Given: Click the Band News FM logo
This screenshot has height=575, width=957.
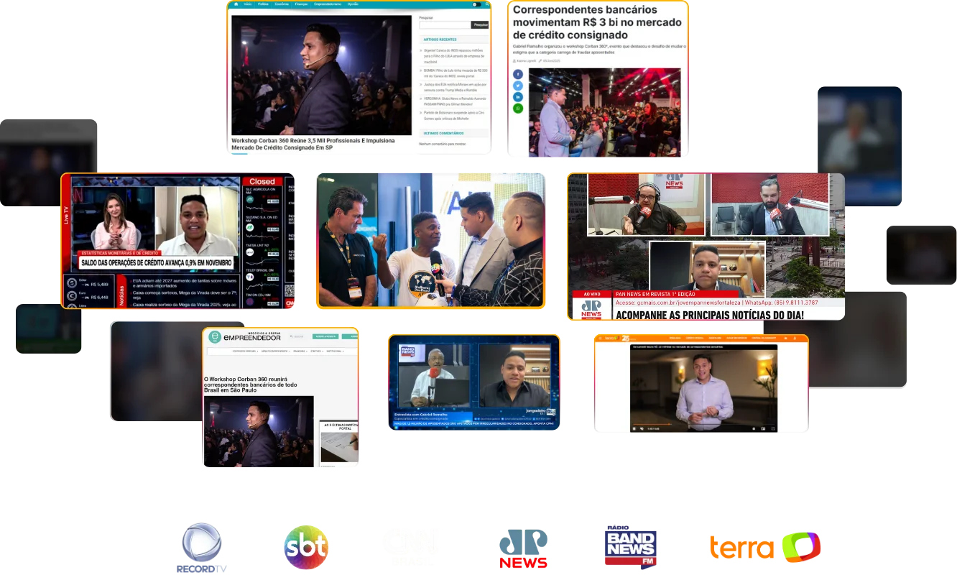Looking at the screenshot, I should pyautogui.click(x=632, y=547).
